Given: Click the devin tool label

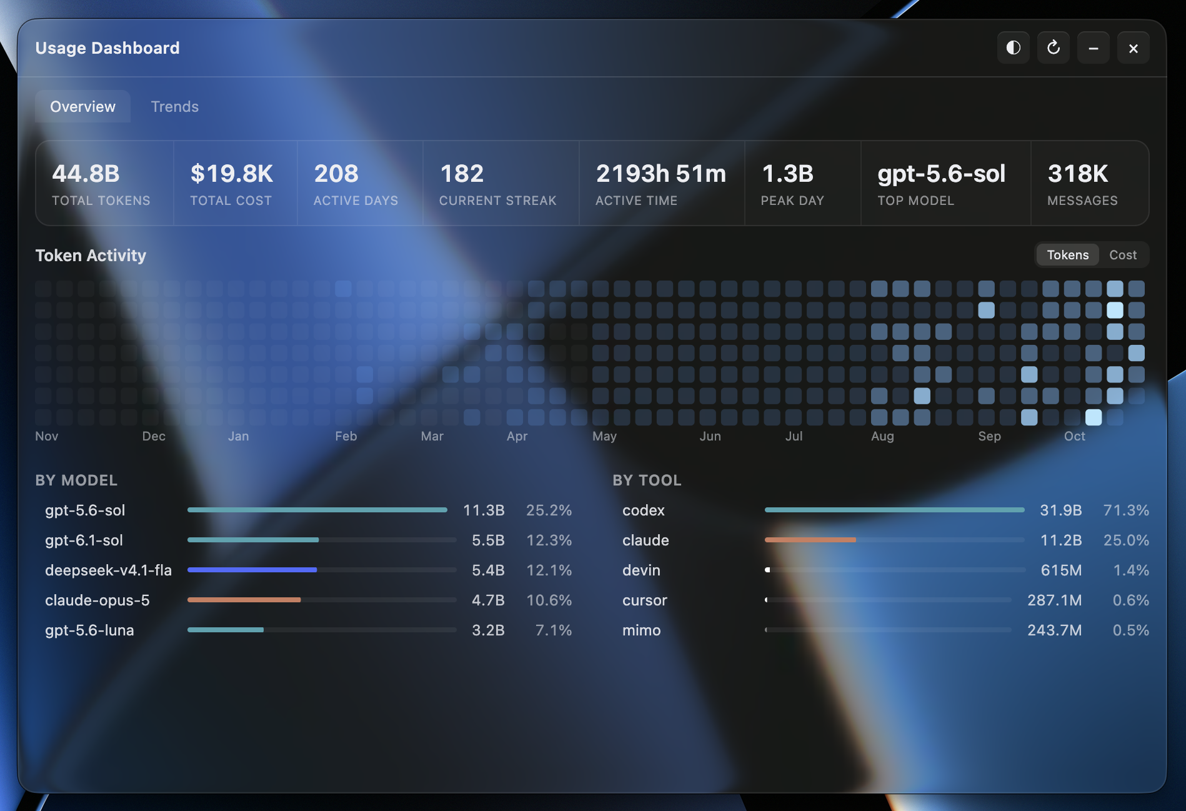Looking at the screenshot, I should [641, 570].
